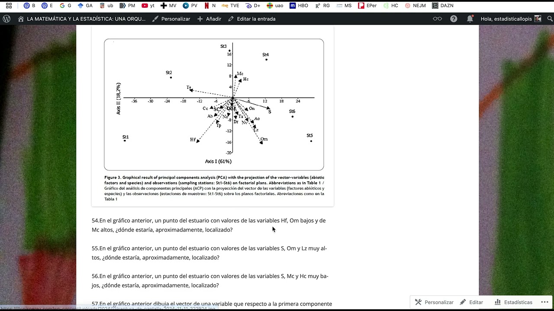This screenshot has height=311, width=554.
Task: Click question 54 text about Hf, Om bajos
Action: tap(209, 225)
